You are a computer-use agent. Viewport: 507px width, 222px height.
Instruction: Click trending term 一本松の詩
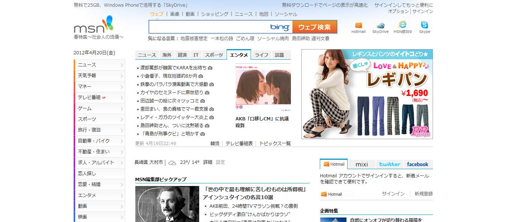222,38
